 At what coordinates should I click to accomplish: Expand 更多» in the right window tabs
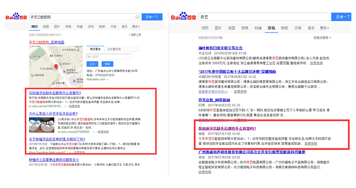point(325,28)
